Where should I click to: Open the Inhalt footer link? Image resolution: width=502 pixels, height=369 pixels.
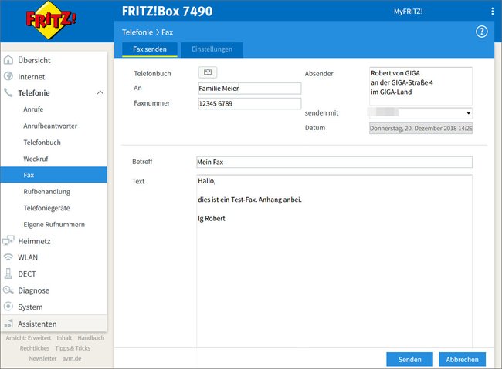point(64,337)
